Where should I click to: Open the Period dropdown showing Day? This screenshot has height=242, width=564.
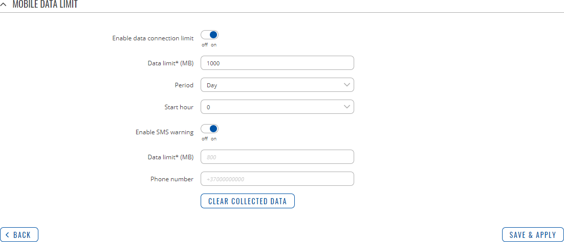(x=277, y=85)
